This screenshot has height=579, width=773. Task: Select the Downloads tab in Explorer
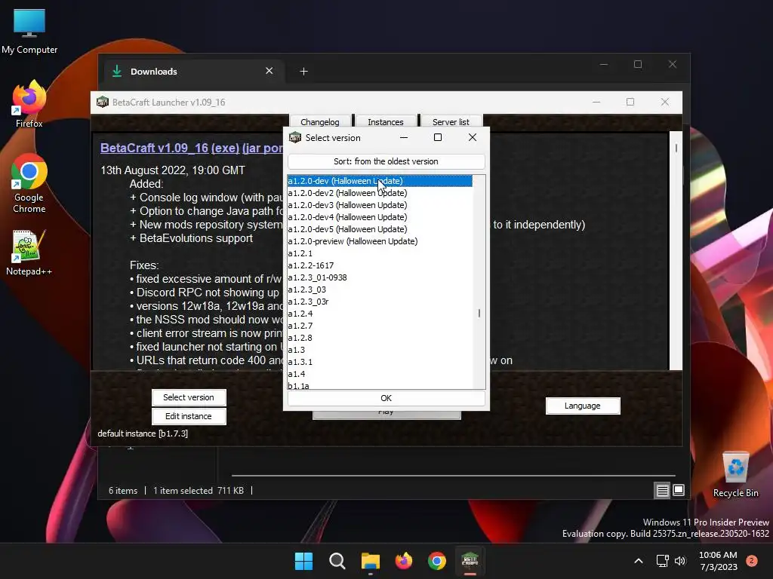(x=192, y=72)
